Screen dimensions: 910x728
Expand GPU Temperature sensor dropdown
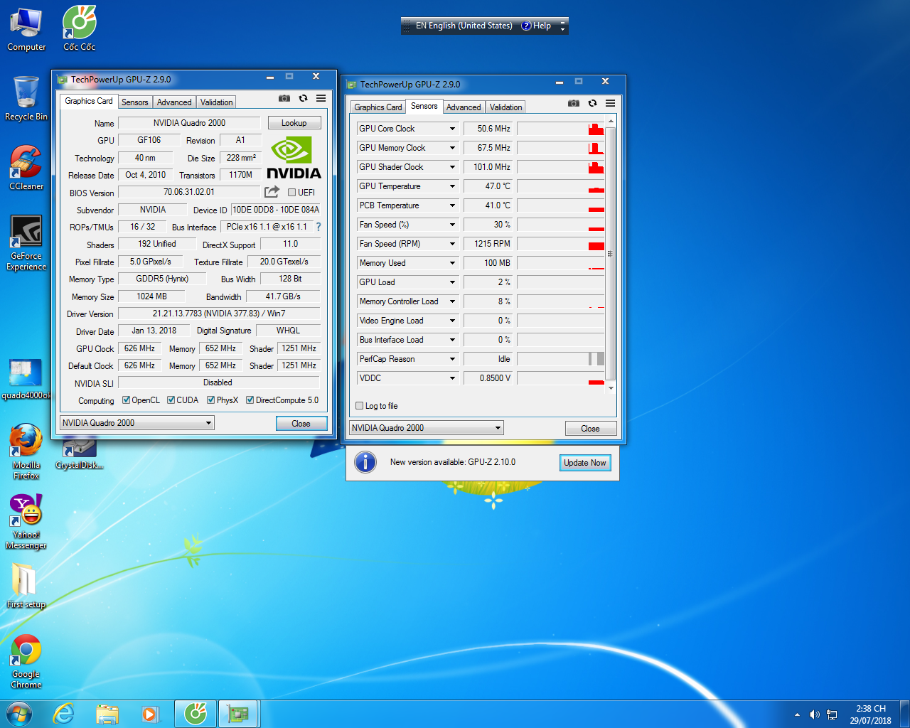point(452,186)
